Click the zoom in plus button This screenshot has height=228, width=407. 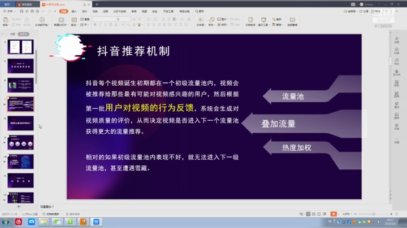click(x=391, y=214)
